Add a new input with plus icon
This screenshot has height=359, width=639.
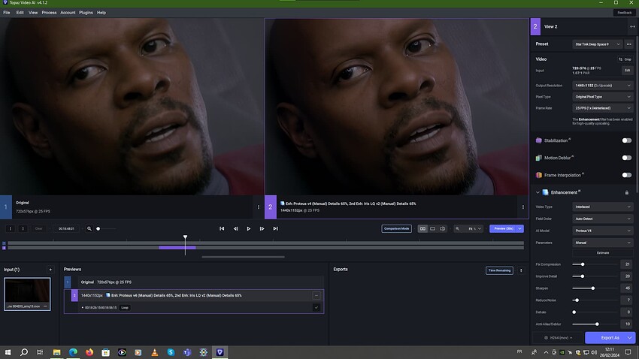point(50,270)
